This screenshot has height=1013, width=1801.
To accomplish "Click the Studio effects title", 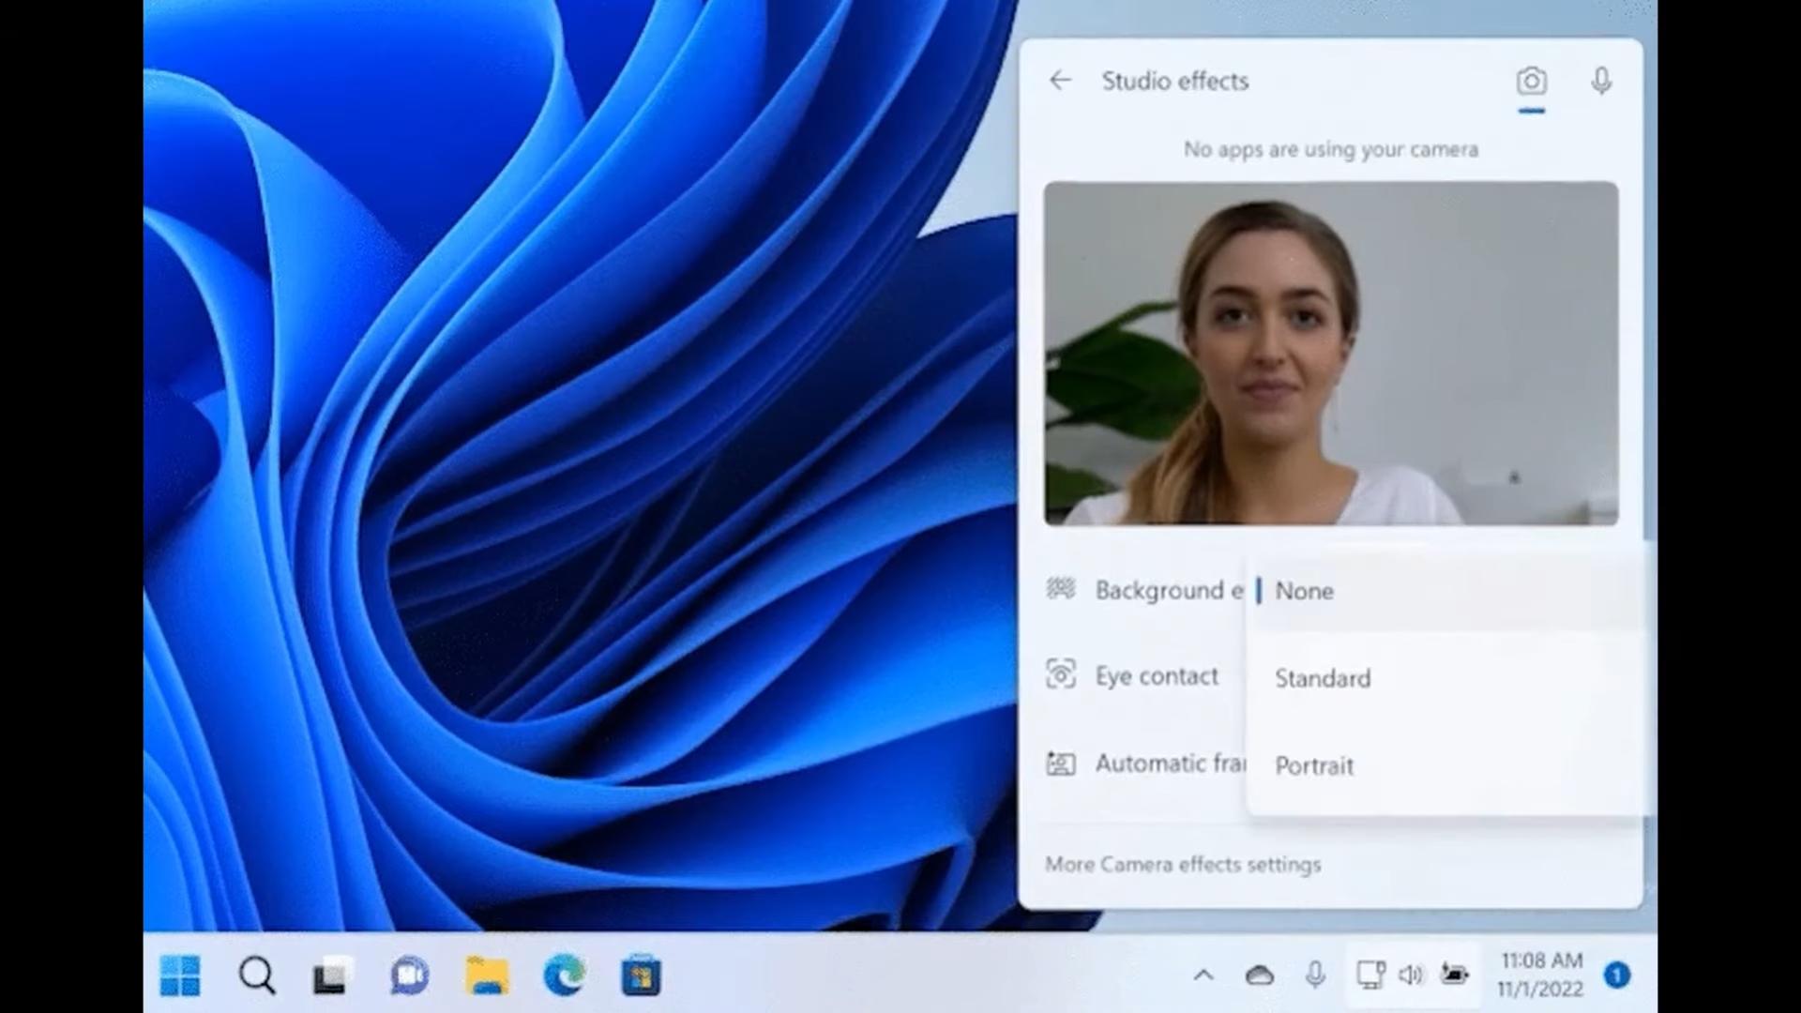I will tap(1174, 82).
